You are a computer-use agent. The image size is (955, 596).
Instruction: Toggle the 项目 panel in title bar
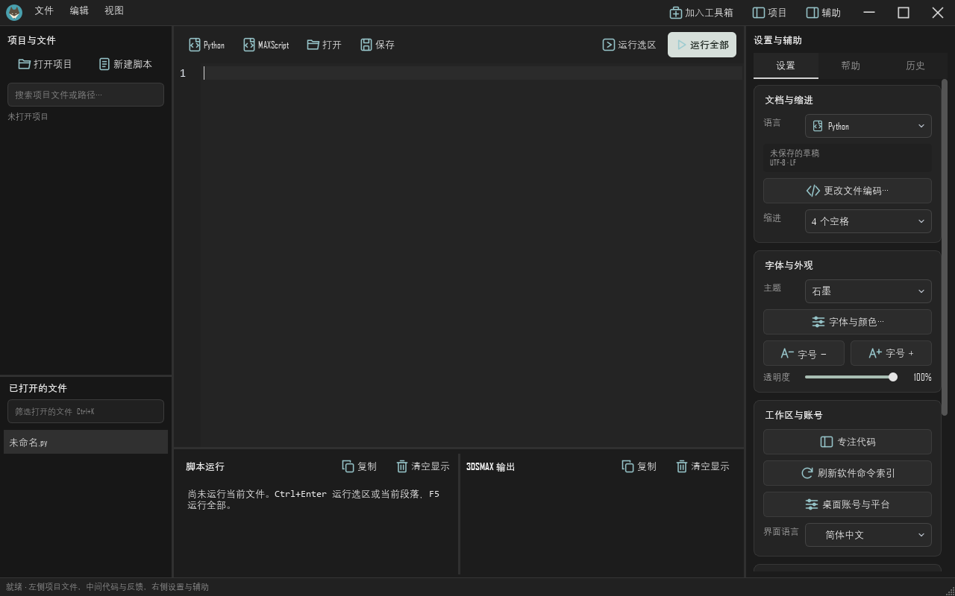coord(769,13)
